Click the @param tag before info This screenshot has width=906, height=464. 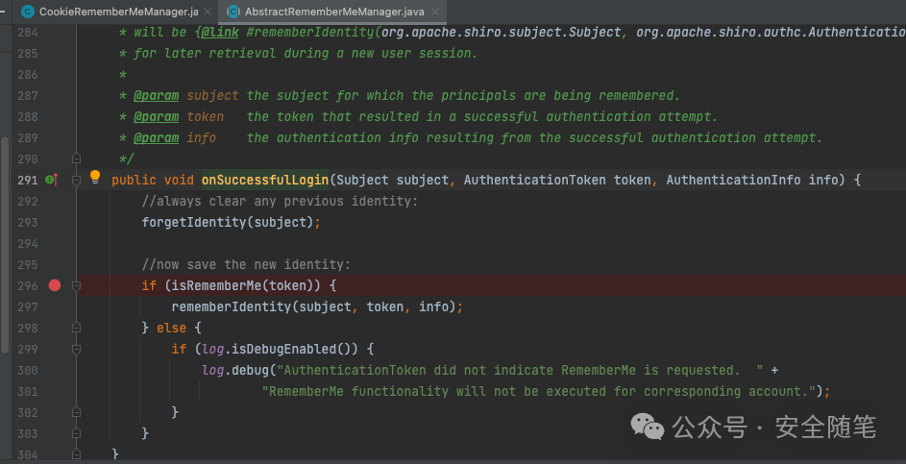pyautogui.click(x=156, y=137)
